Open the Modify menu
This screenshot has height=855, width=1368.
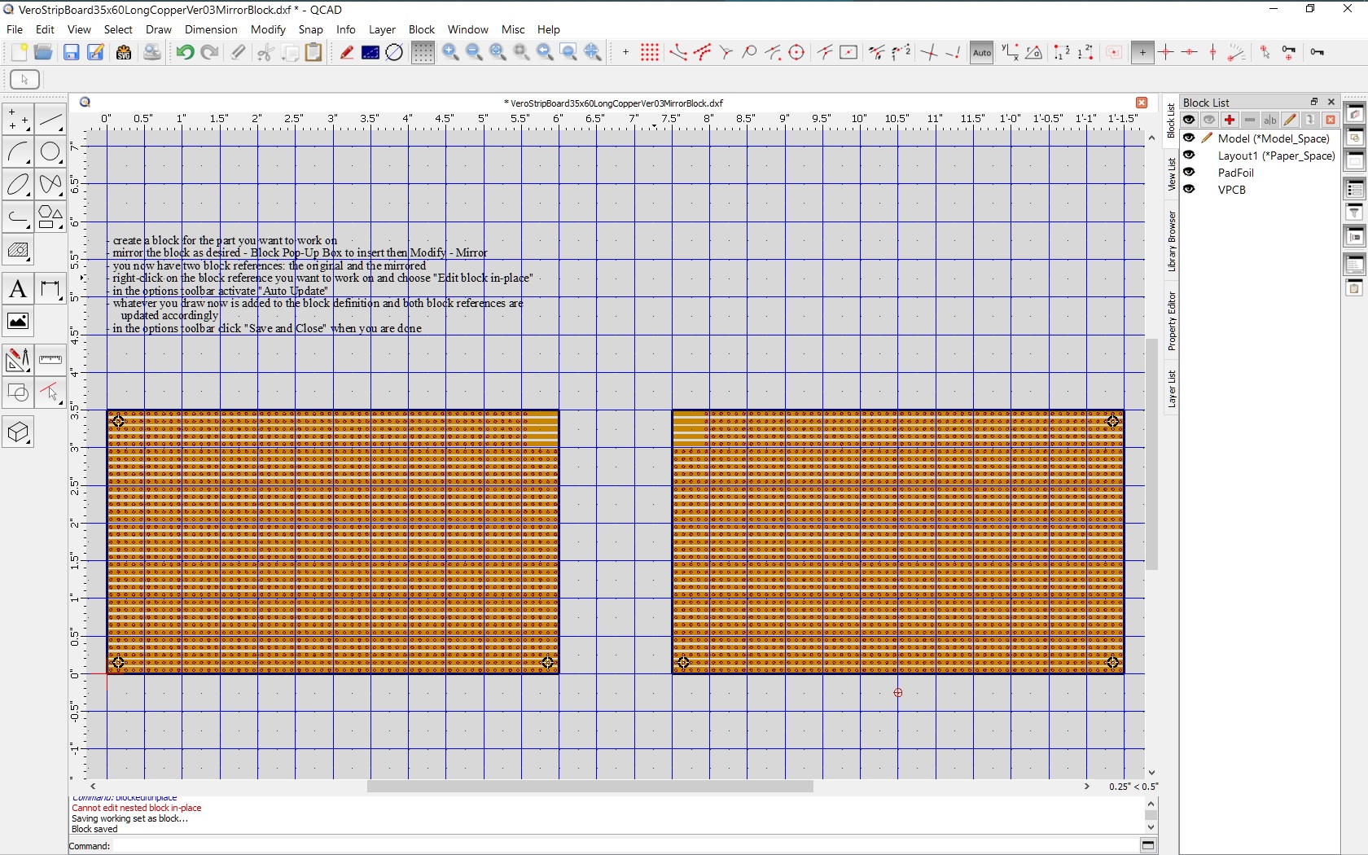pos(268,30)
